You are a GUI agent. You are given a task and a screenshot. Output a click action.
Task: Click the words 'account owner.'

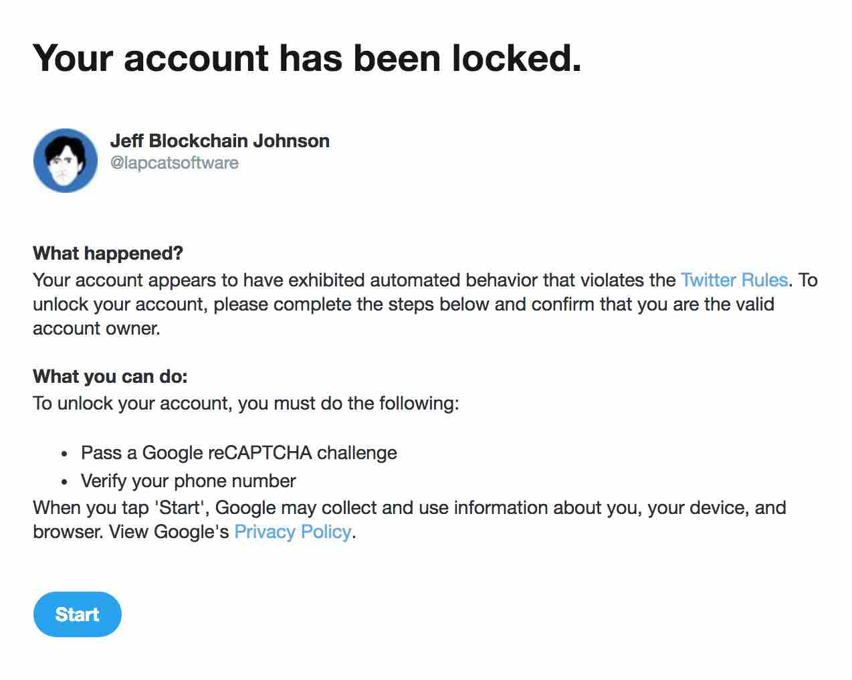pos(96,328)
